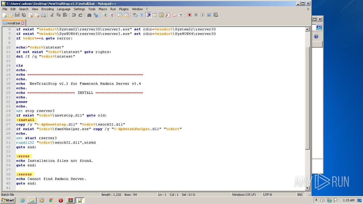
Task: Open the File menu
Action: click(x=5, y=9)
